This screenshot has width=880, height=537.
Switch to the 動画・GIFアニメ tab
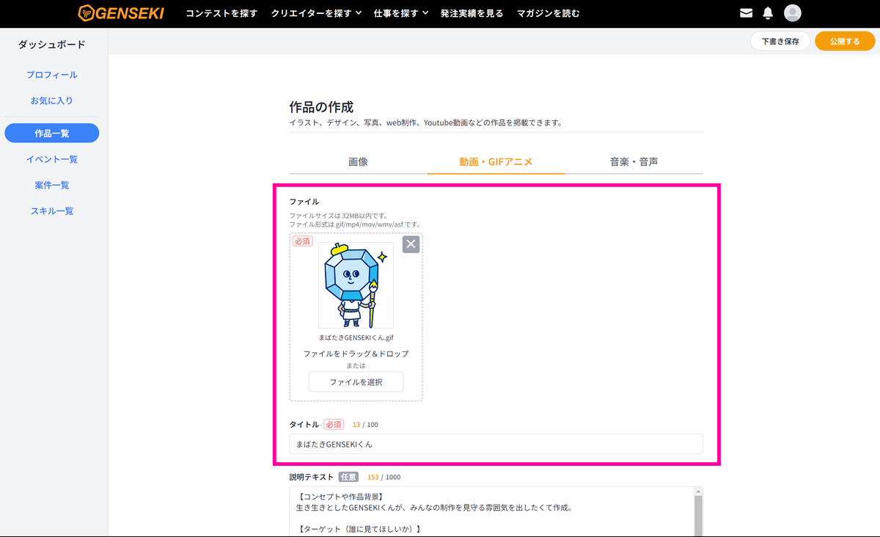[496, 161]
